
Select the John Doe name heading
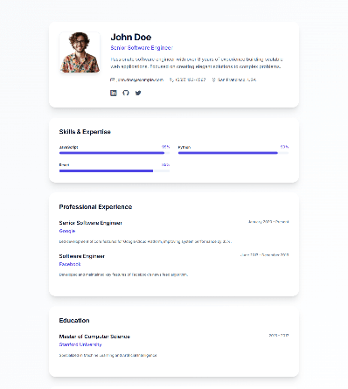[131, 38]
